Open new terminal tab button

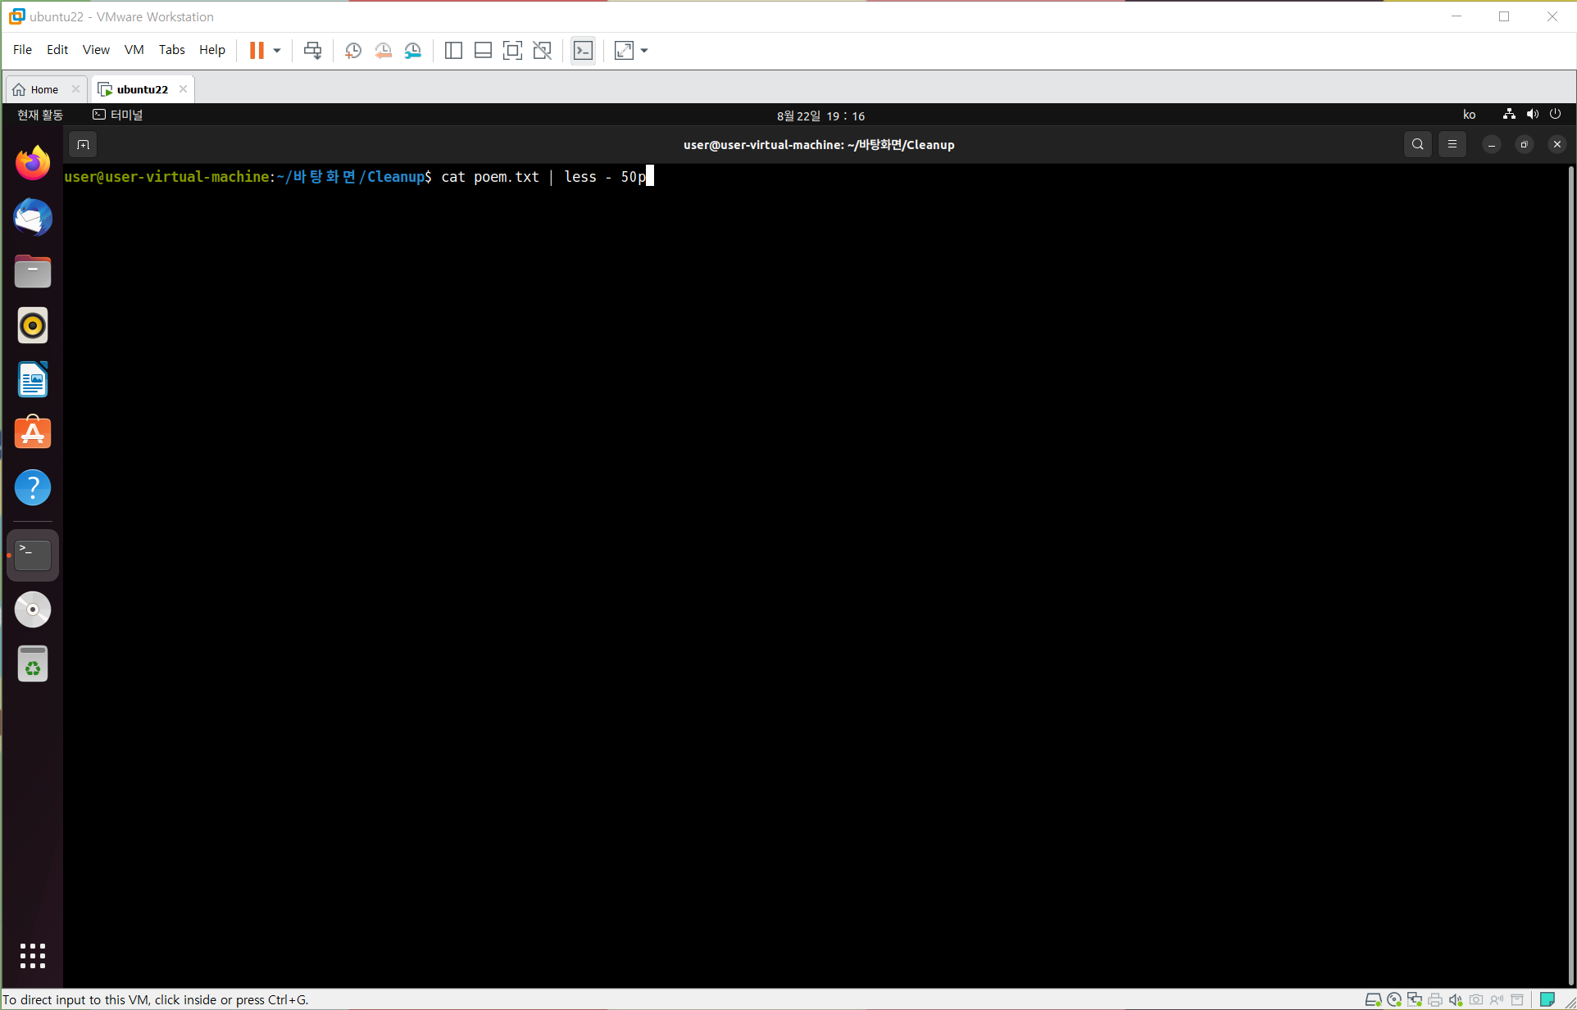coord(83,145)
